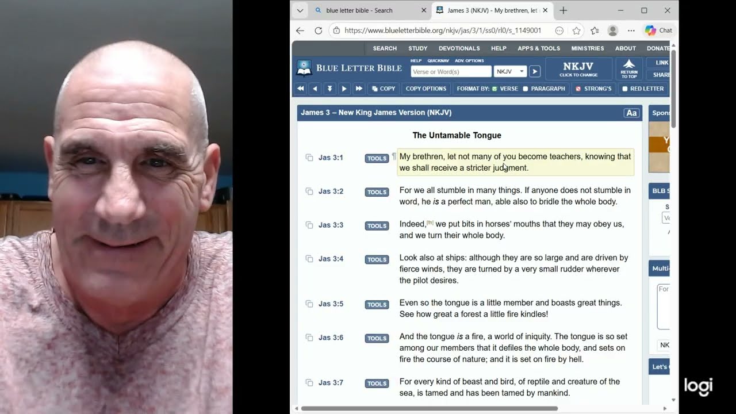Open a new browser tab with the plus icon
The image size is (736, 414).
(x=563, y=10)
